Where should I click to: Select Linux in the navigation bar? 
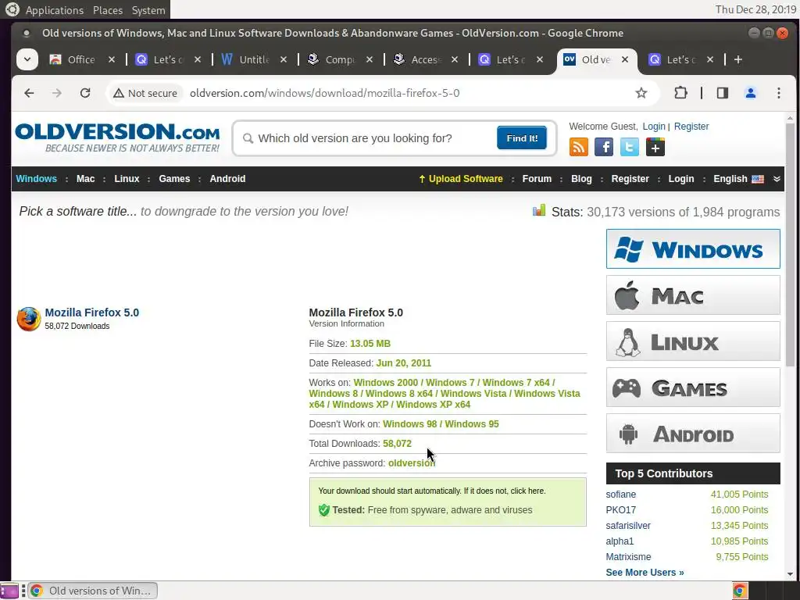pyautogui.click(x=127, y=179)
